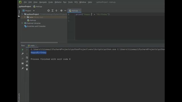Click 'Process finished with exit code 0' text
This screenshot has height=102, width=182.
[51, 59]
